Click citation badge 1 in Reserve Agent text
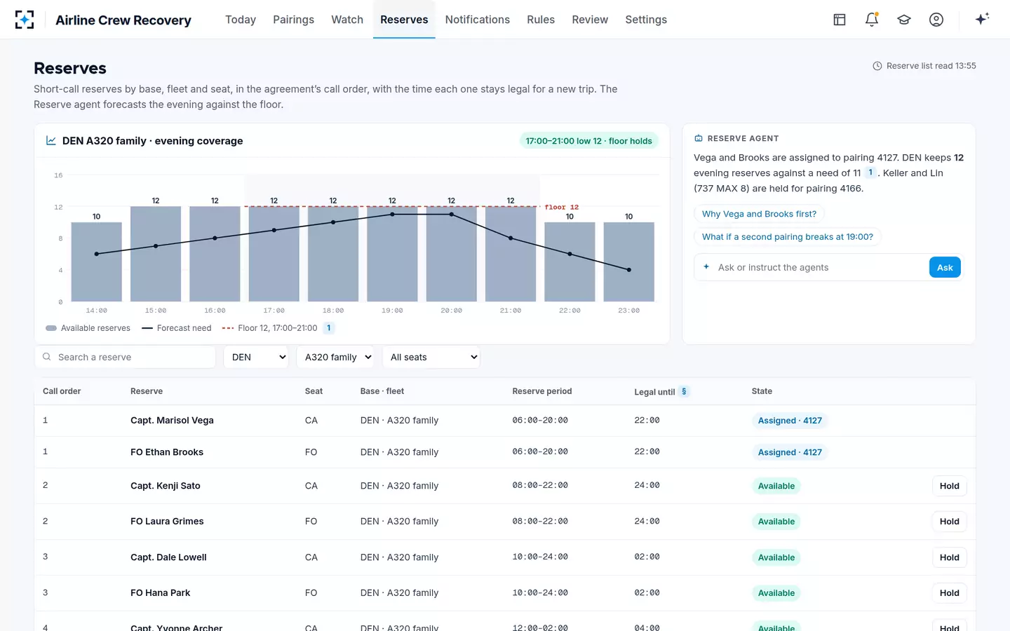This screenshot has height=631, width=1010. (x=870, y=172)
